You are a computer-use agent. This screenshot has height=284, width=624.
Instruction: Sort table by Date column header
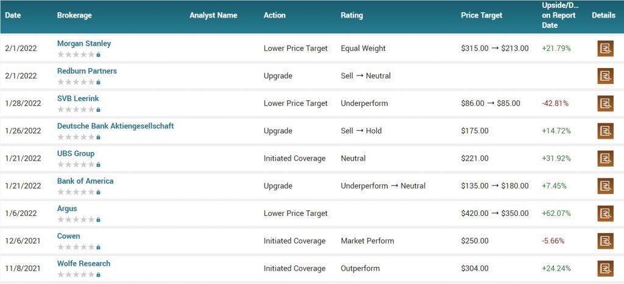(x=13, y=15)
